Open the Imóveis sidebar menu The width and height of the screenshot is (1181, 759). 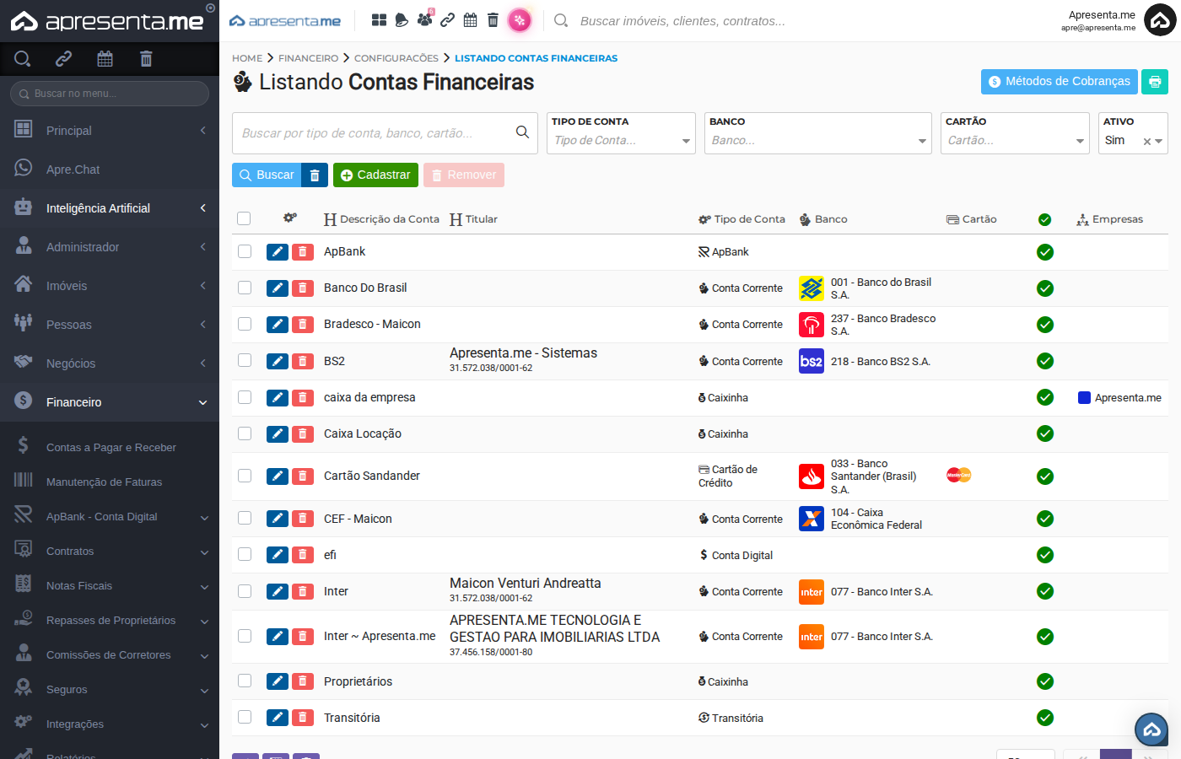pyautogui.click(x=110, y=286)
